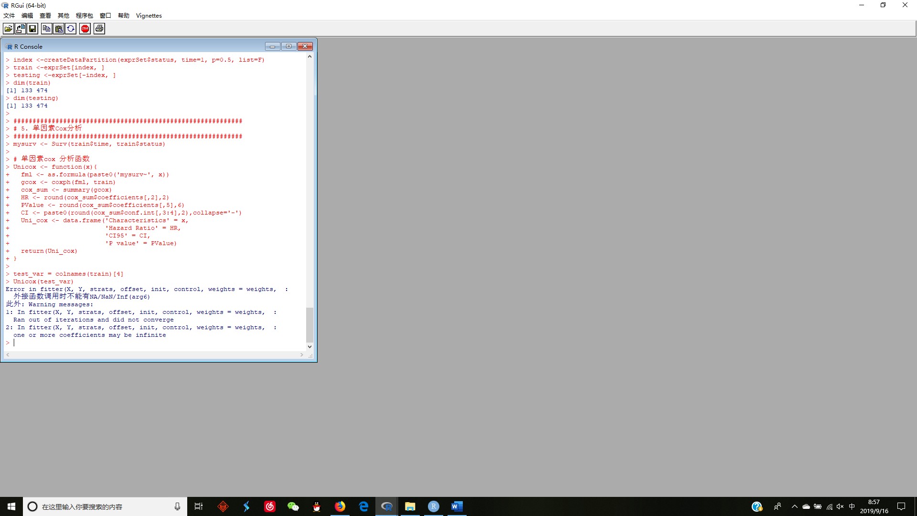Viewport: 917px width, 516px height.
Task: Click 'dim(train)' command text
Action: 32,83
